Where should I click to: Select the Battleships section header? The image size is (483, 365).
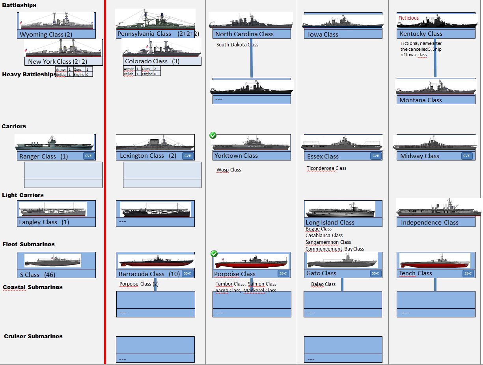click(19, 5)
